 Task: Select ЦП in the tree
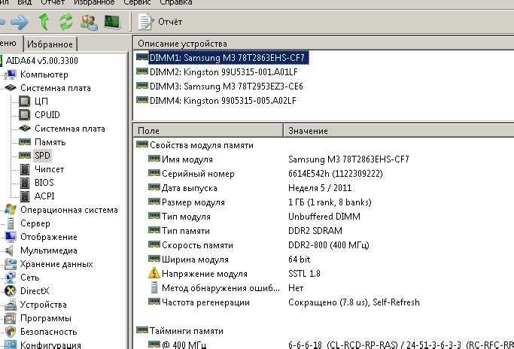coord(41,102)
